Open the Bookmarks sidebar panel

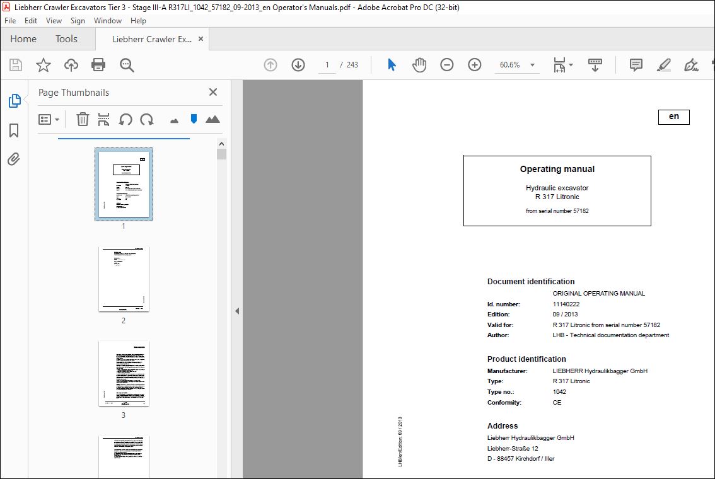point(14,130)
